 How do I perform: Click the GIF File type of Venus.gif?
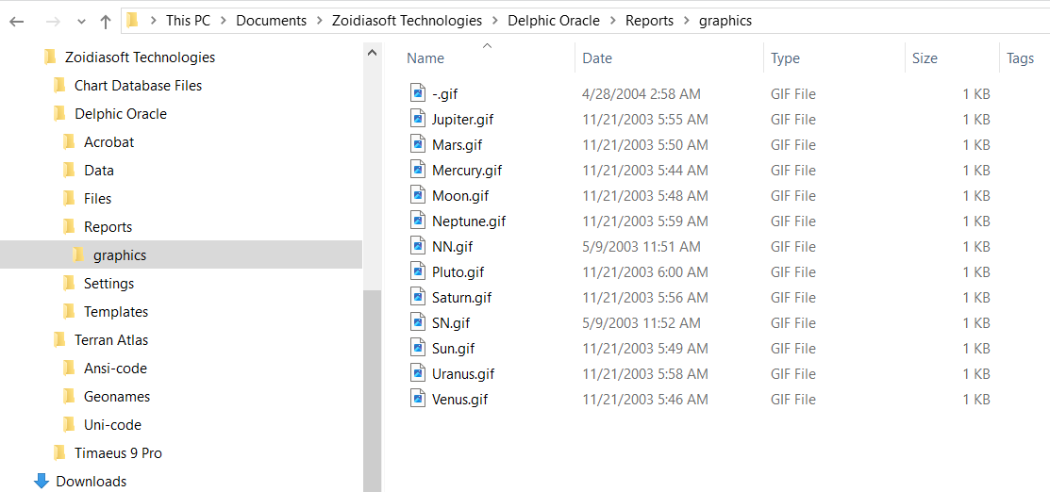pos(793,399)
